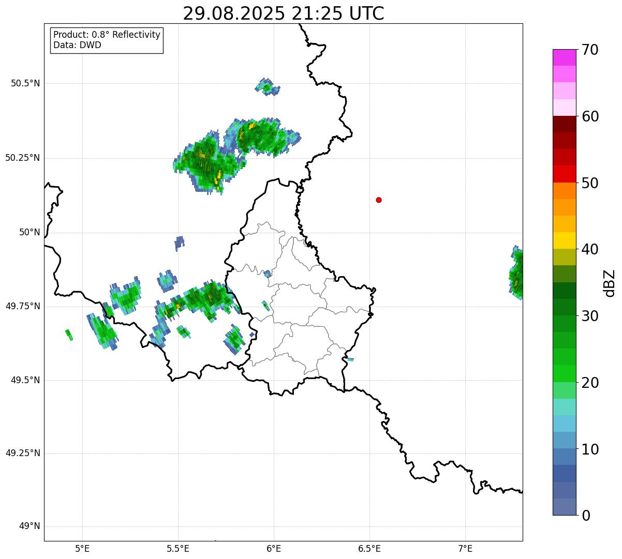Image resolution: width=622 pixels, height=559 pixels.
Task: Click the 50.5°N latitude label
Action: click(x=25, y=83)
